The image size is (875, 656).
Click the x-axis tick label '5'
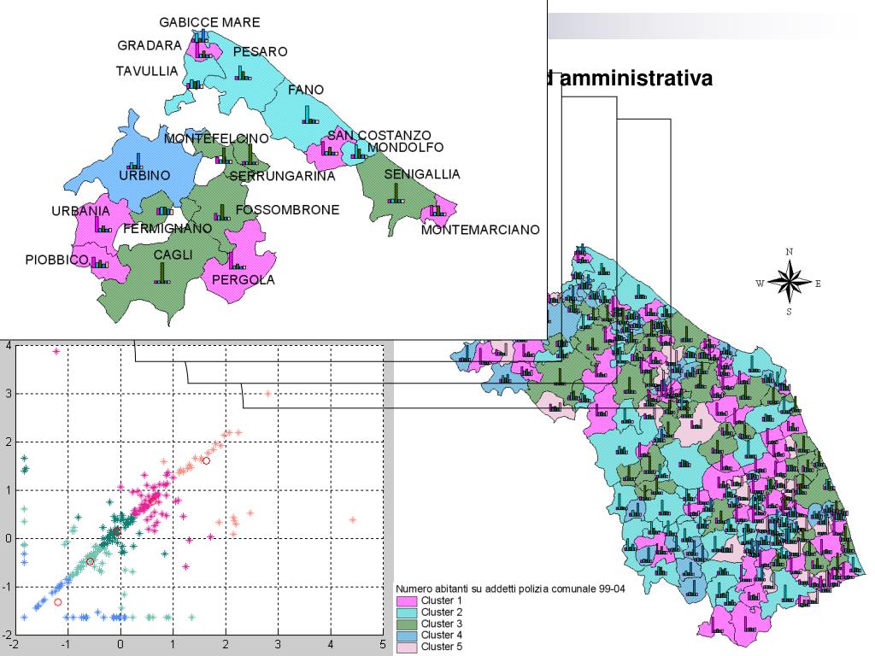383,645
